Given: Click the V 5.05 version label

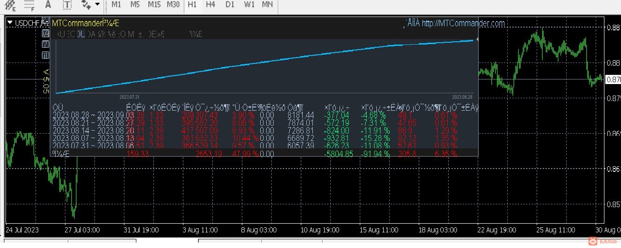Looking at the screenshot, I should pos(46,82).
